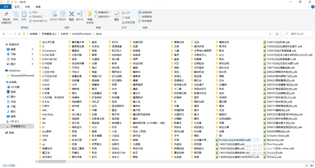Image resolution: width=315 pixels, height=168 pixels.
Task: Click the Copy to (复制到) icon
Action: click(x=63, y=14)
